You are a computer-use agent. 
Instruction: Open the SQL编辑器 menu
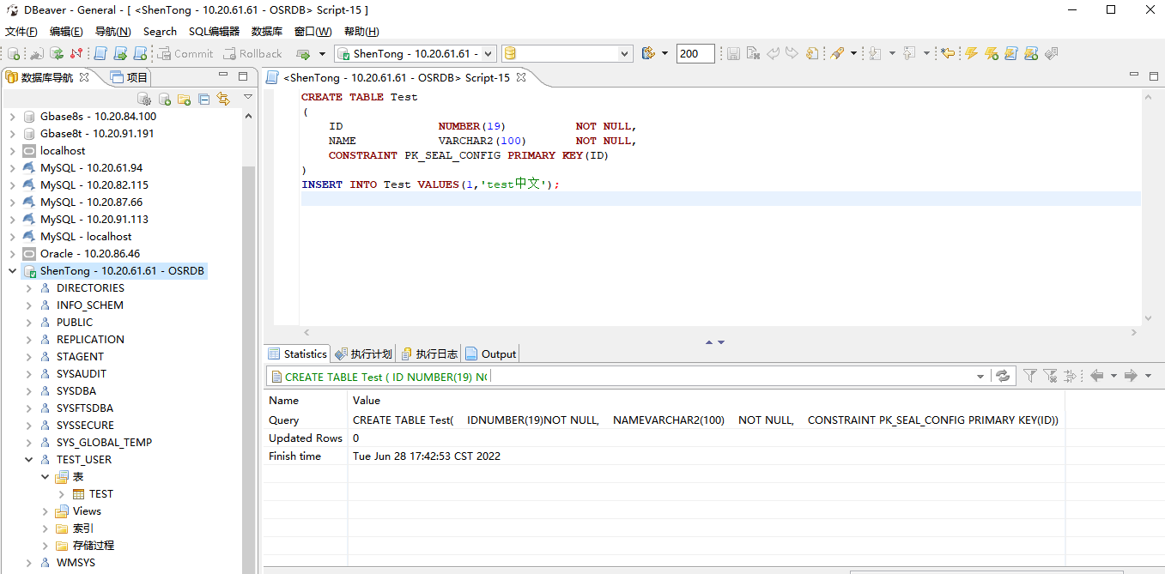214,31
